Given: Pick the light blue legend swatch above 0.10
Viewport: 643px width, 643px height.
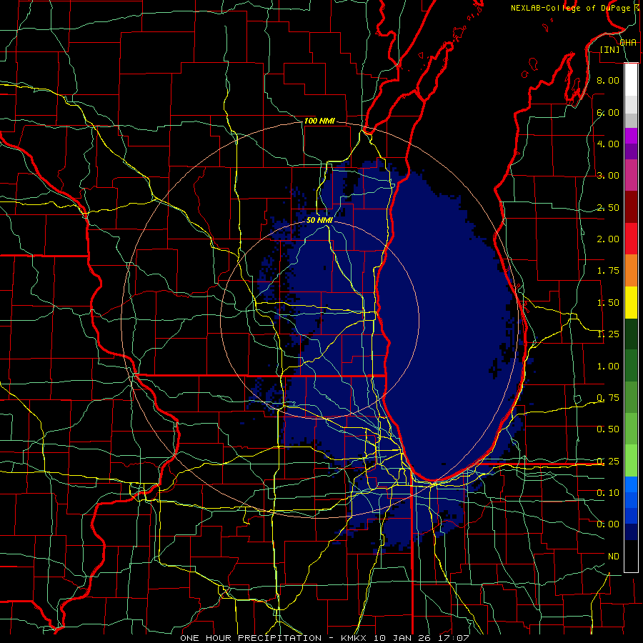Looking at the screenshot, I should pyautogui.click(x=631, y=484).
